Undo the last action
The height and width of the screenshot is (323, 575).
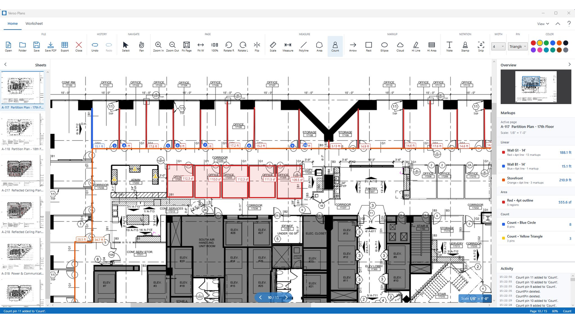95,46
